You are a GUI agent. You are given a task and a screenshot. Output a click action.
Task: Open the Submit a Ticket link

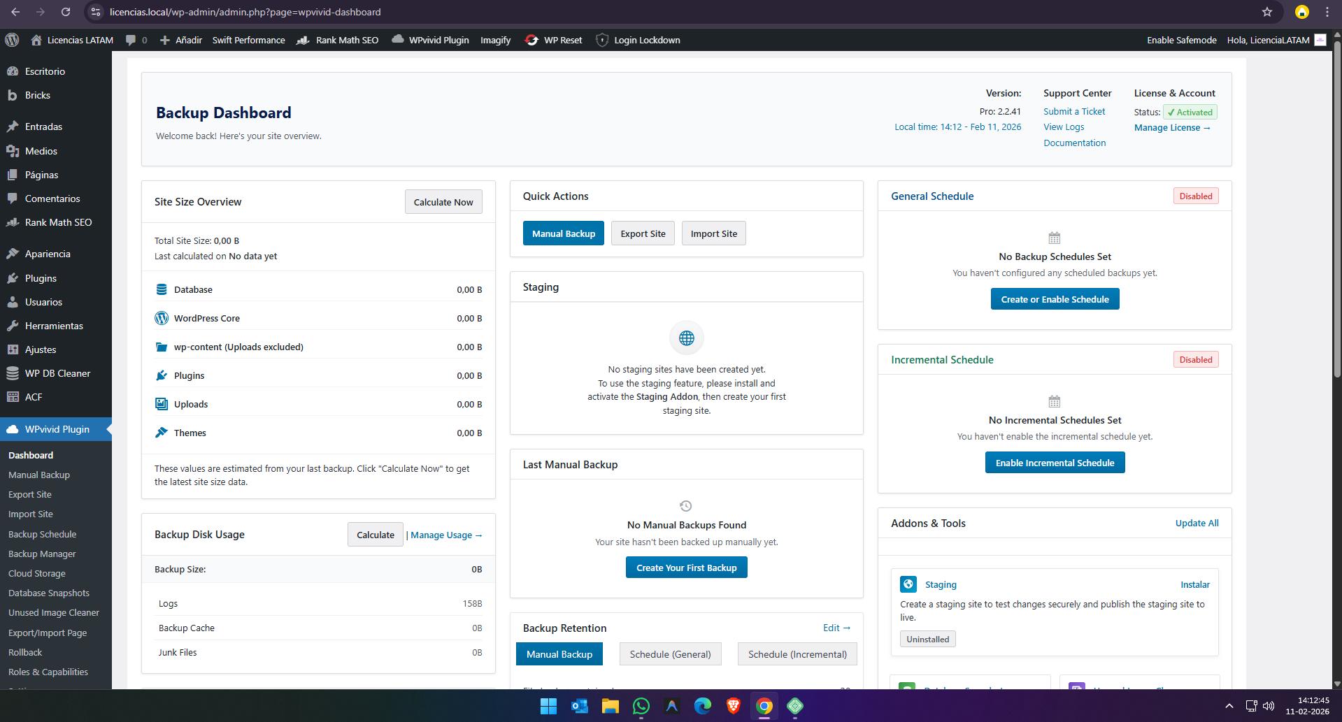coord(1074,111)
